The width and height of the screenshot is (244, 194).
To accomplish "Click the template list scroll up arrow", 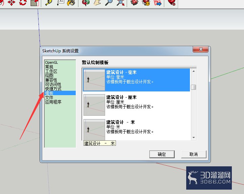I will pyautogui.click(x=194, y=71).
